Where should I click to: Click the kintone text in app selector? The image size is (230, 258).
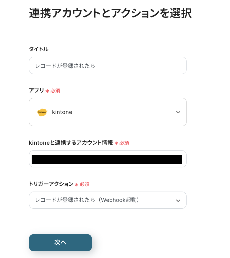pyautogui.click(x=62, y=112)
